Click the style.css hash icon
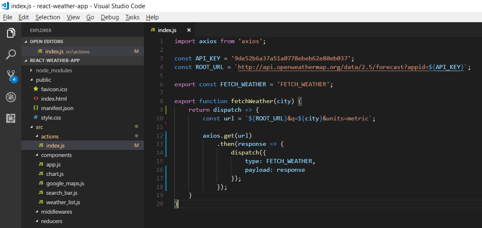This screenshot has height=228, width=482. (x=36, y=117)
